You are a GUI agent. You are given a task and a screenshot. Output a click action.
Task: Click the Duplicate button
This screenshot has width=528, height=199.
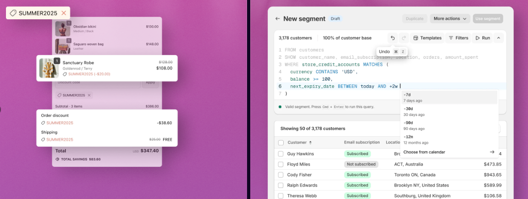[414, 19]
